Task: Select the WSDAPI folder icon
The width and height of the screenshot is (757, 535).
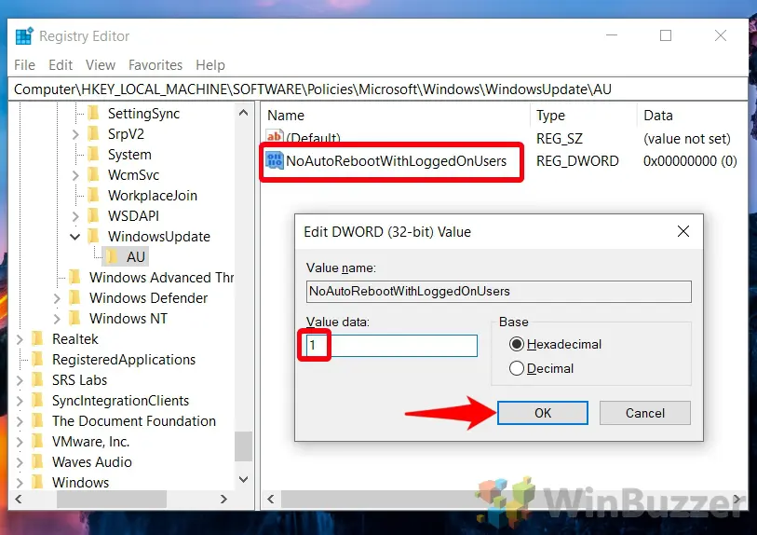Action: click(x=94, y=216)
